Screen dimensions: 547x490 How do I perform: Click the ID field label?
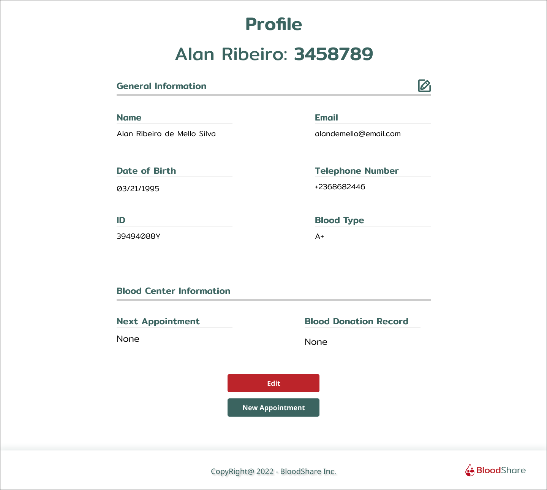click(x=121, y=220)
